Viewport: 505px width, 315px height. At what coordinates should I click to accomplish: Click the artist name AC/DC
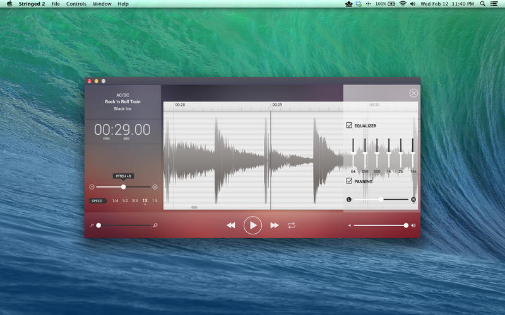click(122, 95)
